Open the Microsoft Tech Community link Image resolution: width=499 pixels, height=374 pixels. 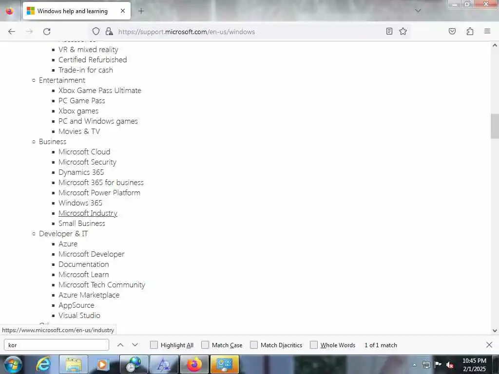[102, 285]
